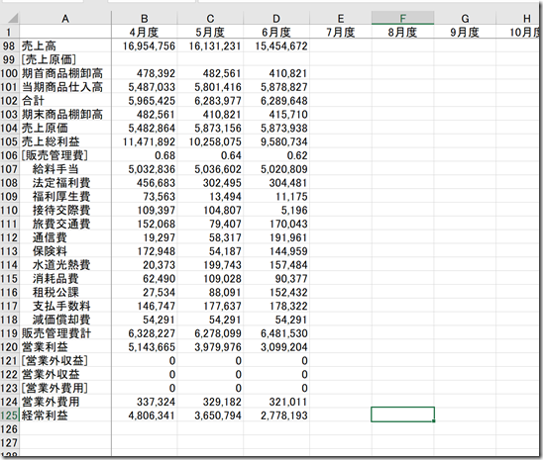
Task: Click the 通信費 label cell
Action: pyautogui.click(x=65, y=237)
